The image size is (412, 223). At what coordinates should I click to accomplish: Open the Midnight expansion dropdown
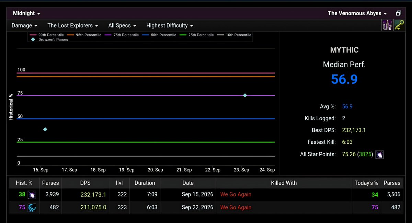tap(26, 13)
